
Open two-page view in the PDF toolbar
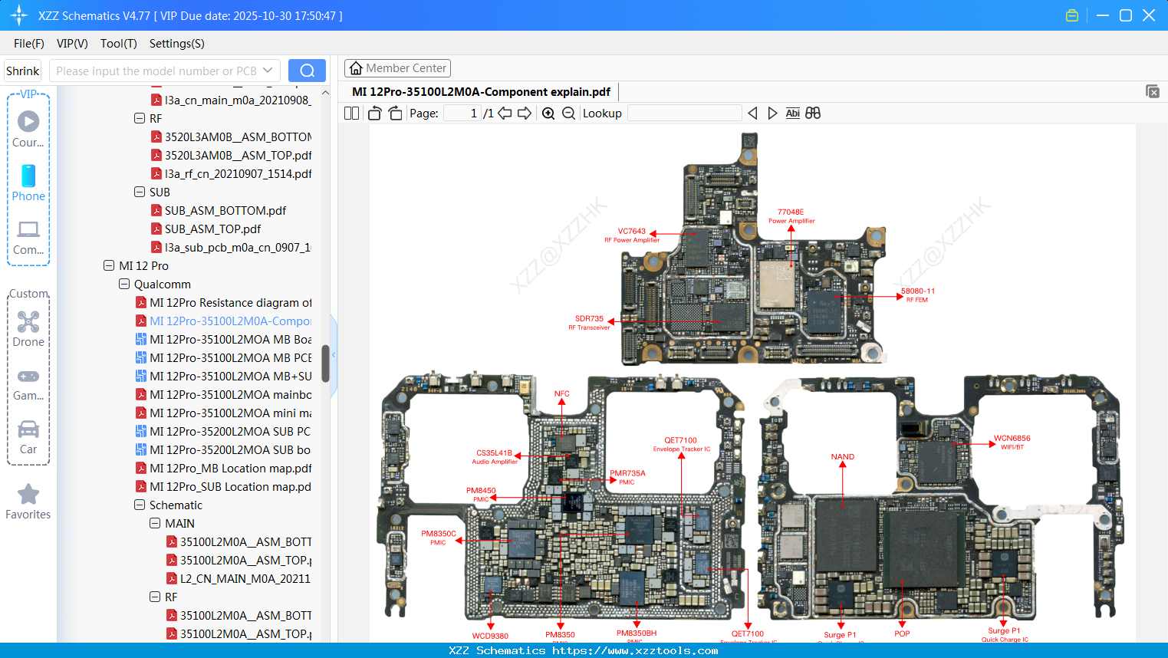coord(350,113)
